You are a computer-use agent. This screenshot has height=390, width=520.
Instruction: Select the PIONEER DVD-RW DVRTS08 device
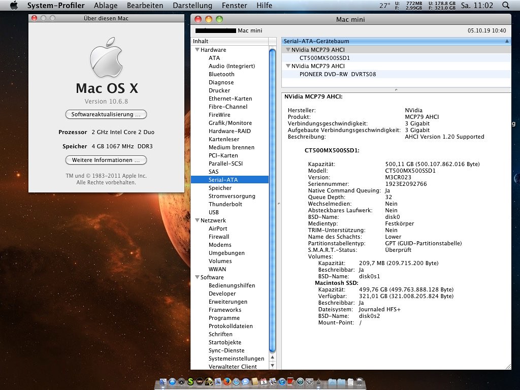(338, 74)
